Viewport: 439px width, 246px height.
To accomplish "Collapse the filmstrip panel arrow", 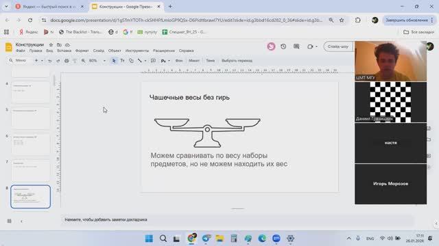I will (21, 221).
